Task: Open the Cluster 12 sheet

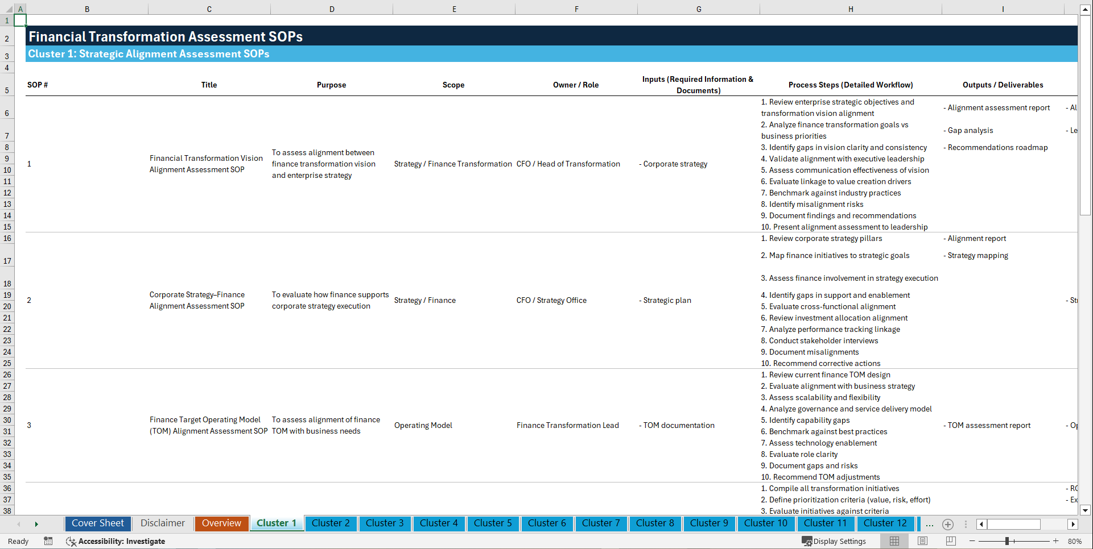Action: pos(885,523)
